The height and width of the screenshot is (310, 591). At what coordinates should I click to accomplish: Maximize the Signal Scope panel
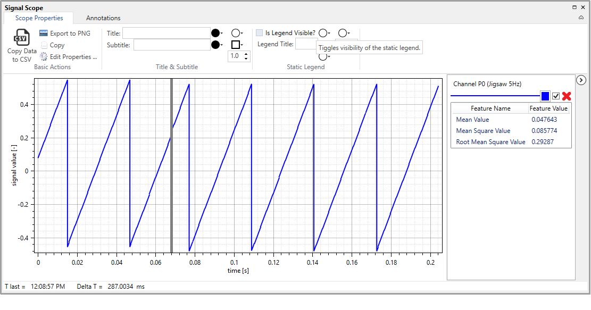575,7
